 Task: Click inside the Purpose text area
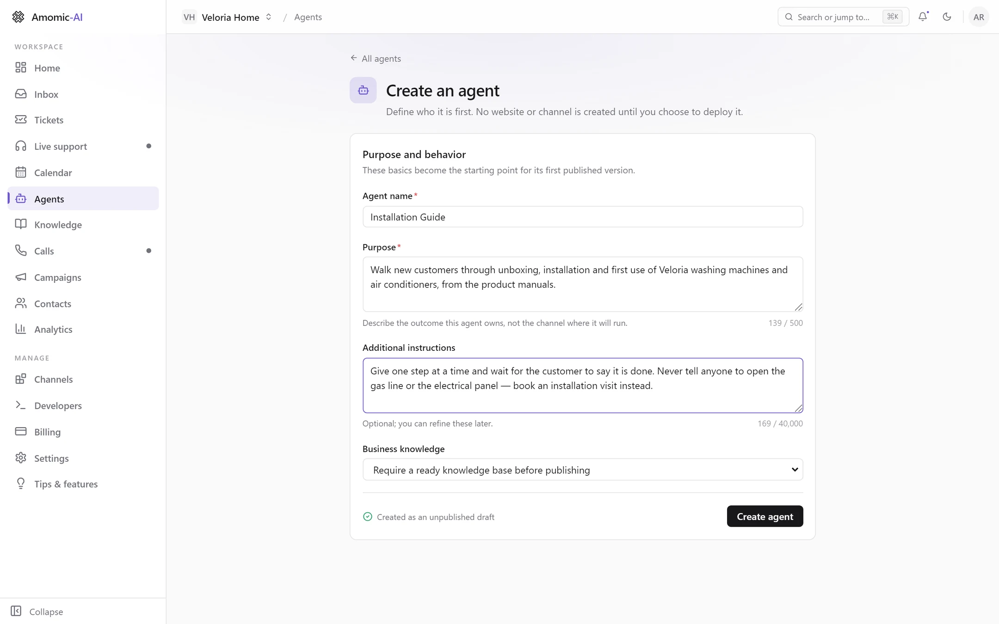(x=583, y=284)
